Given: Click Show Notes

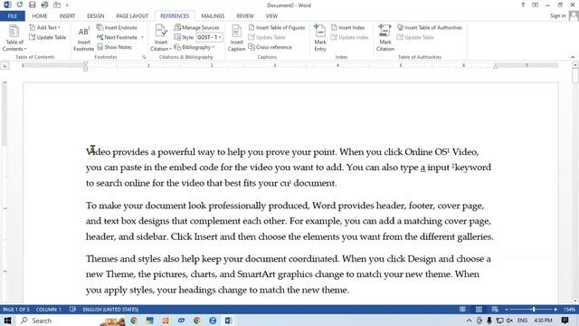Looking at the screenshot, I should (x=115, y=47).
